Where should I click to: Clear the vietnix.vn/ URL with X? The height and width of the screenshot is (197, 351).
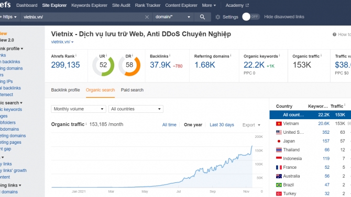click(x=147, y=17)
